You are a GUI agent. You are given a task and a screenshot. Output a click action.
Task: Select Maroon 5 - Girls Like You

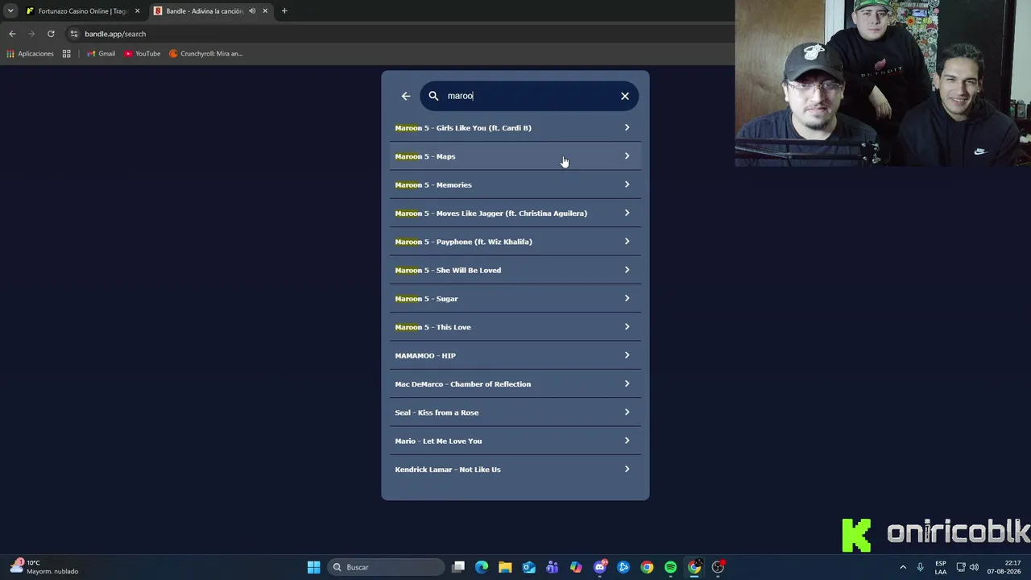coord(515,128)
